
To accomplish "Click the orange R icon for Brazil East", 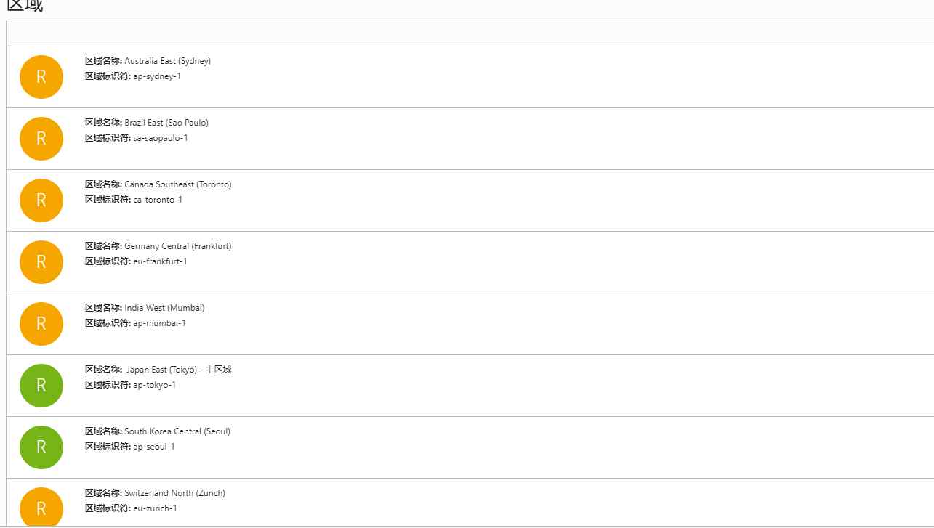I will coord(41,139).
